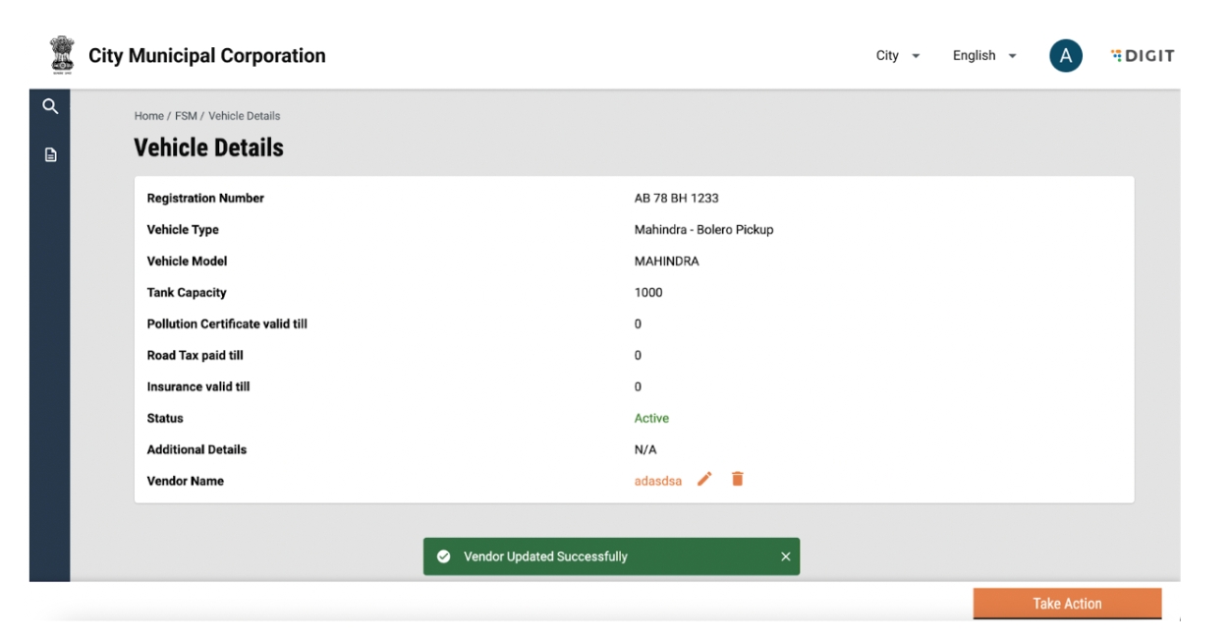
Task: Click the City Municipal Corporation title
Action: click(207, 56)
